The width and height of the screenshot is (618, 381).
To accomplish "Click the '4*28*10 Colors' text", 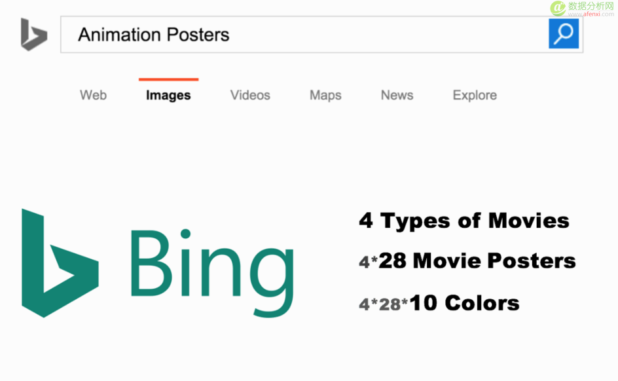I will click(x=439, y=303).
